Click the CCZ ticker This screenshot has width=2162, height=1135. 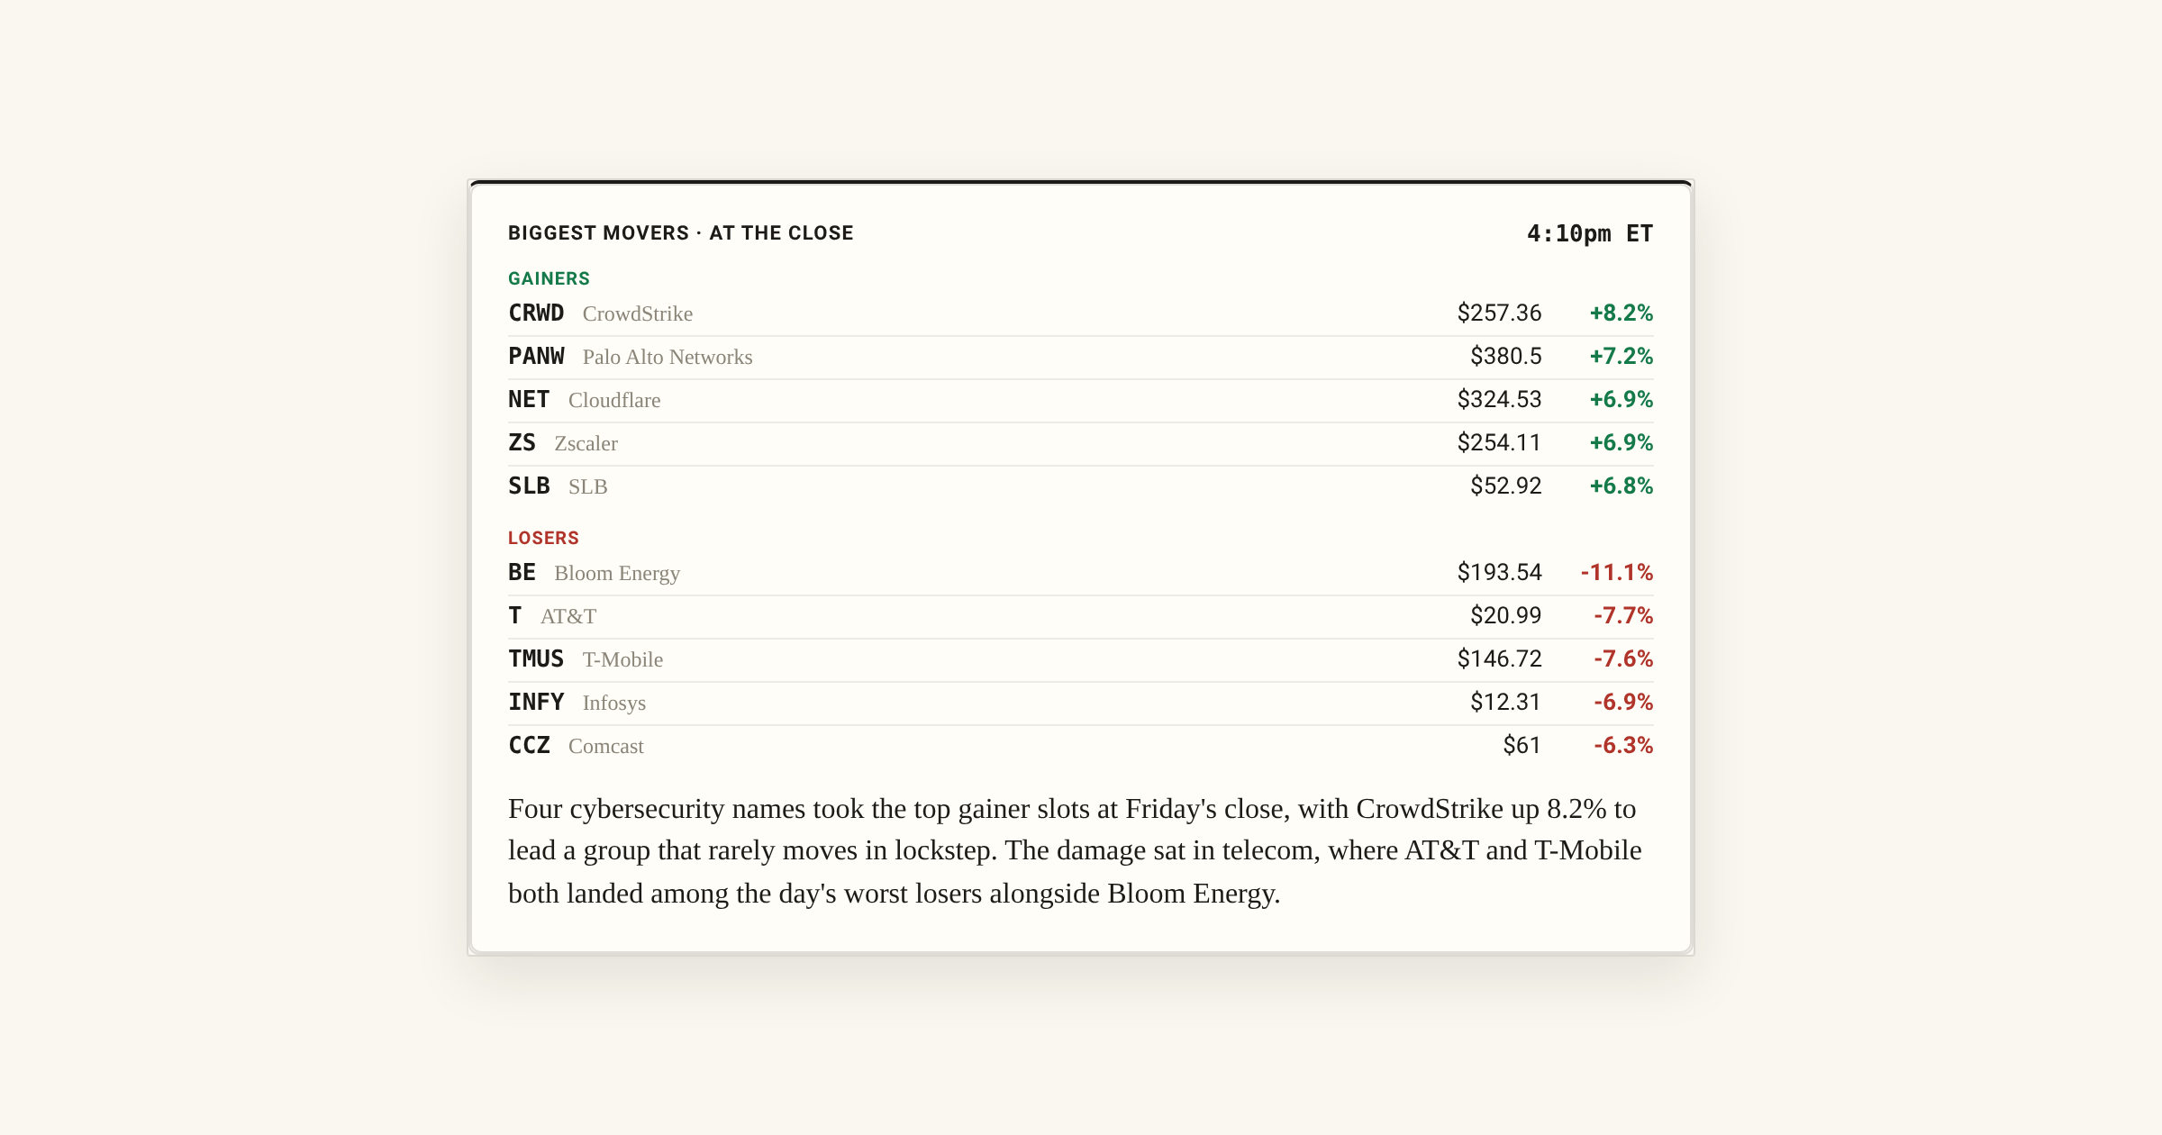point(529,745)
